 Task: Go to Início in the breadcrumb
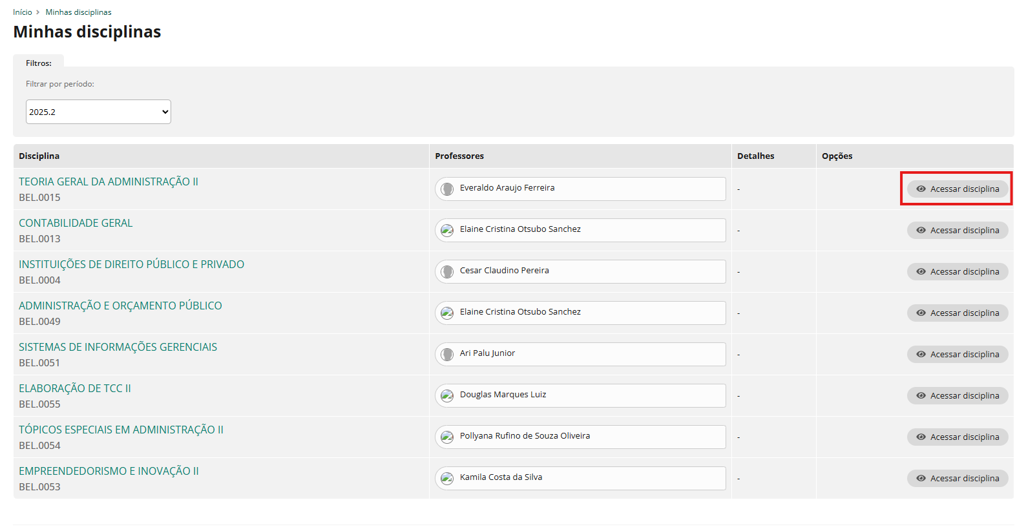(22, 12)
